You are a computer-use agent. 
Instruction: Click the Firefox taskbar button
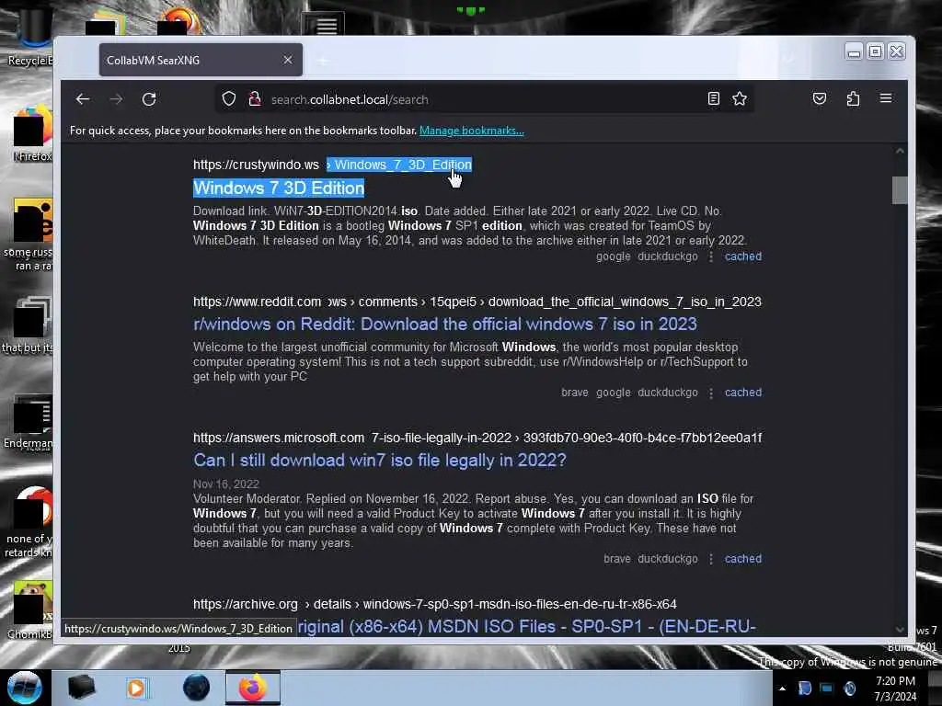tap(253, 688)
